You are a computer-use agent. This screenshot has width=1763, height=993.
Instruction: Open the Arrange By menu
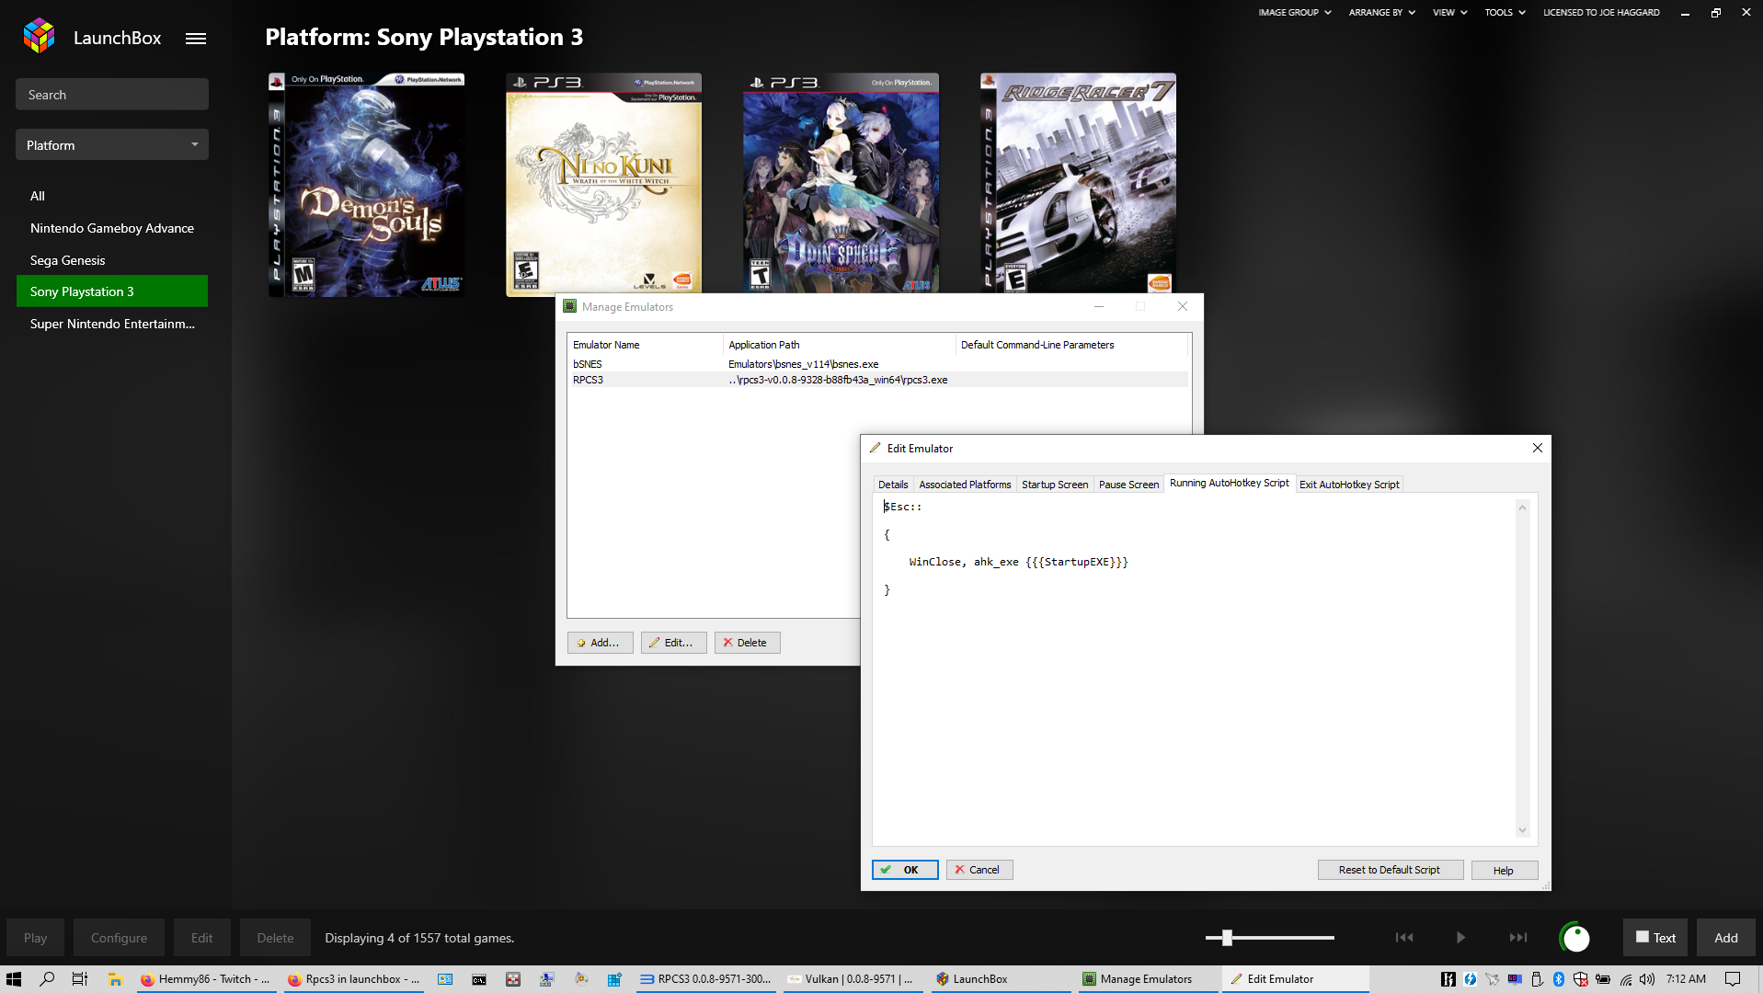pos(1382,13)
